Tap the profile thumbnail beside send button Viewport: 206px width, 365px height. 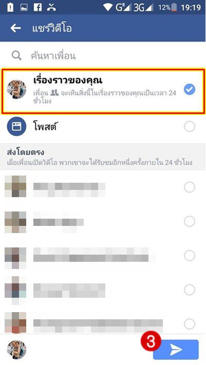(16, 350)
